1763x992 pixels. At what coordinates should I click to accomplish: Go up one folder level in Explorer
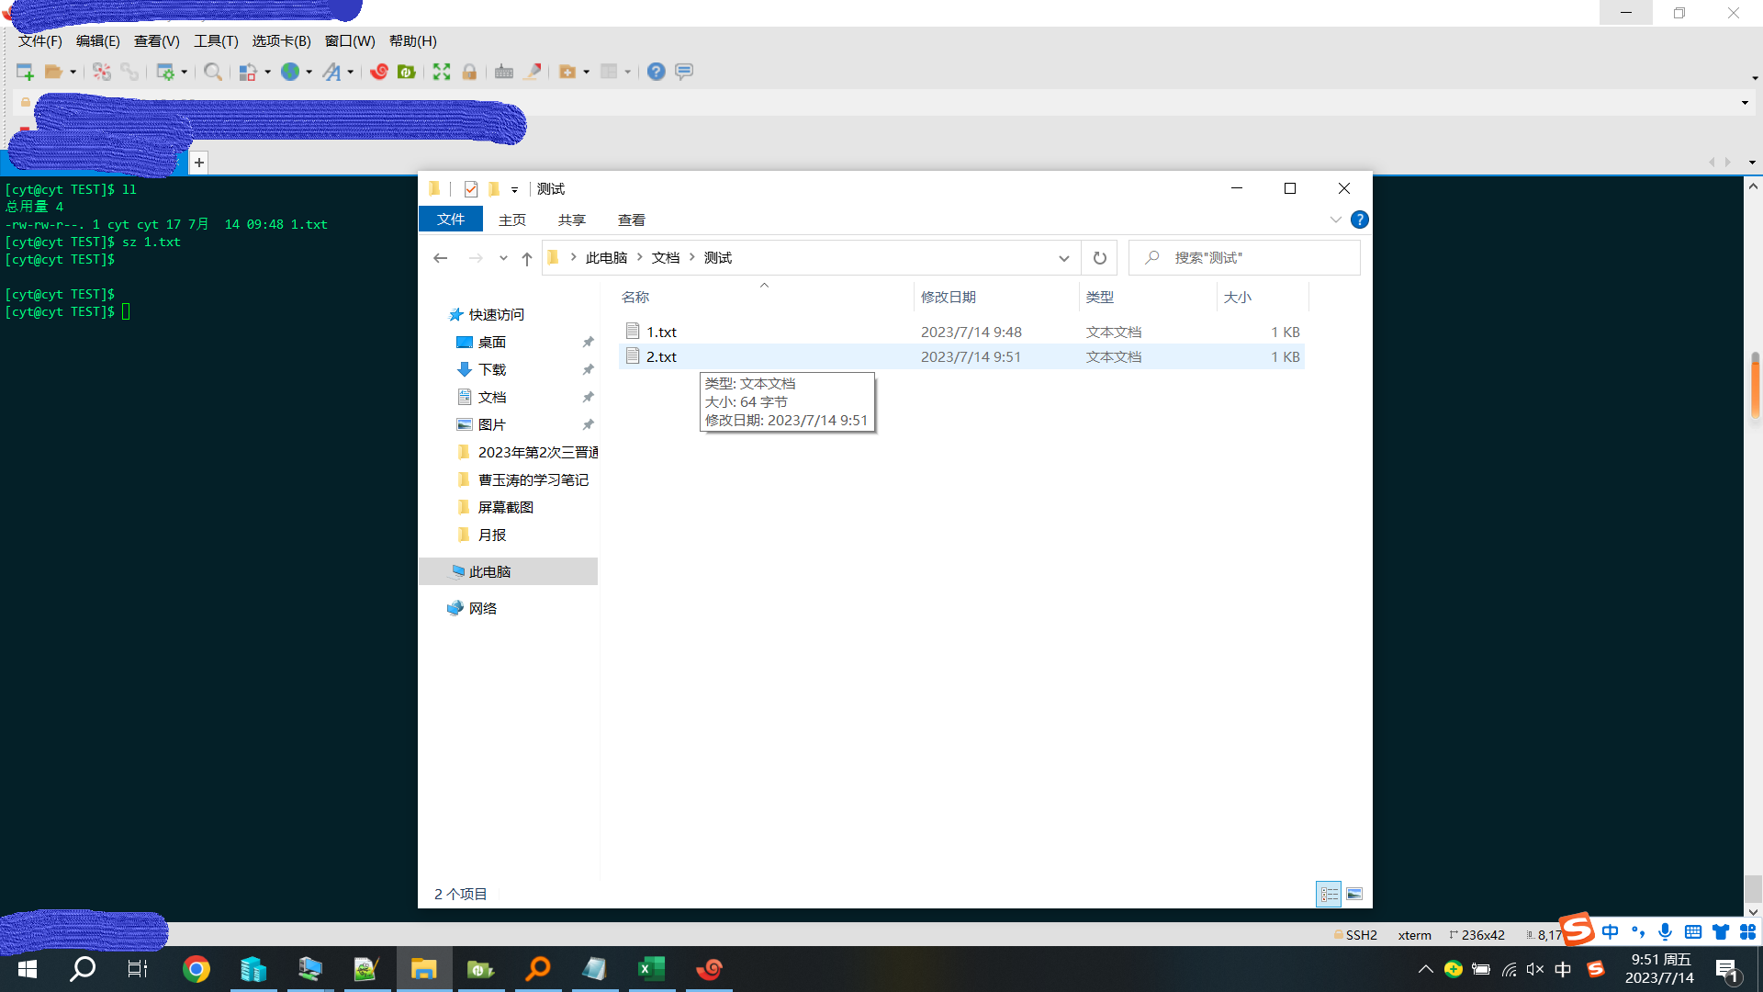point(527,258)
